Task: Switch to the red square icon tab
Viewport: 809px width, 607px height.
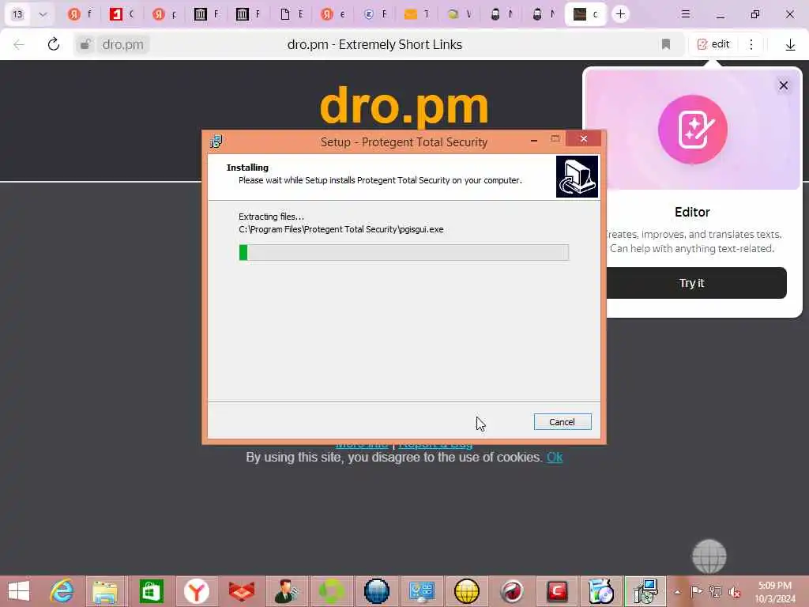Action: (x=122, y=14)
